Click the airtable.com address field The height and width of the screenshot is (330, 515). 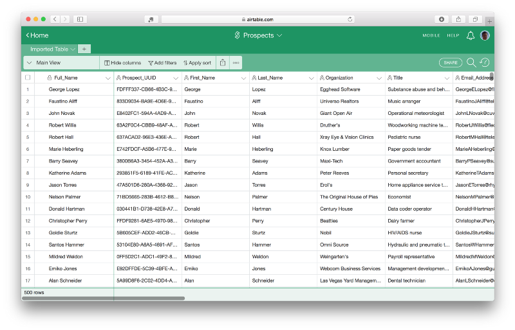[x=258, y=19]
